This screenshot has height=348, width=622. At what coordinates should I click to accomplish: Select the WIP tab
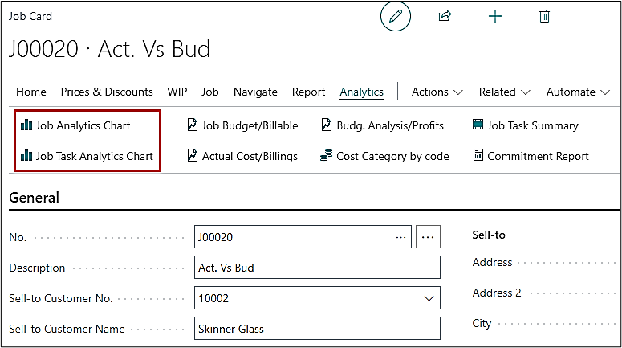click(x=177, y=92)
